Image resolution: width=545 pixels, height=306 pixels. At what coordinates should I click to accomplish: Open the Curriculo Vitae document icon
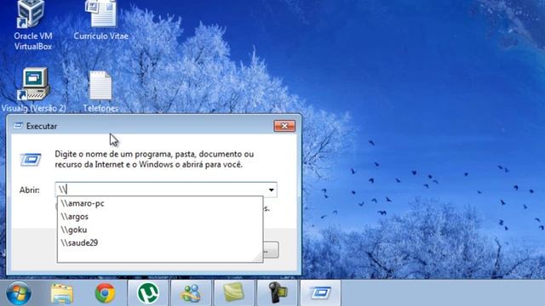(100, 20)
